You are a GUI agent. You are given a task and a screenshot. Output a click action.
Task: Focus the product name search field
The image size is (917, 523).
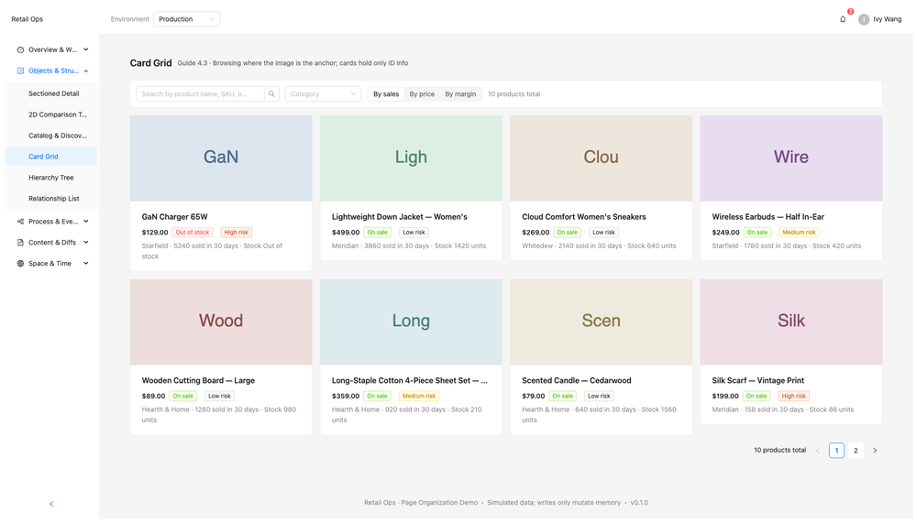pyautogui.click(x=200, y=94)
